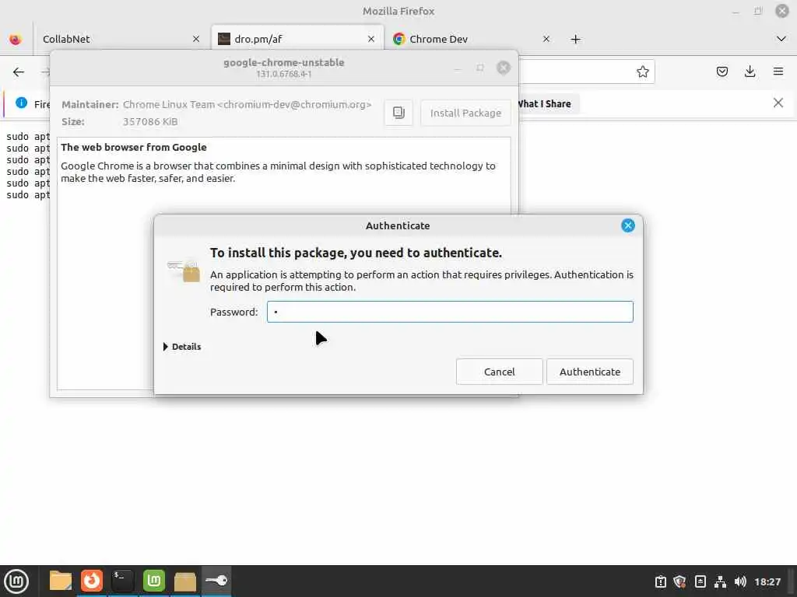Open the key authentication taskbar item
This screenshot has width=797, height=597.
click(x=216, y=581)
